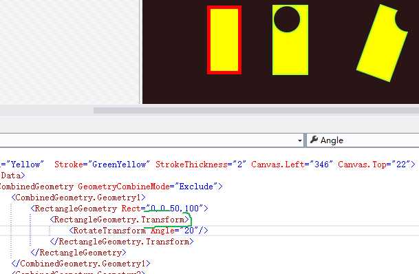419x274 pixels.
Task: Click the RectangleGeometry Rect="0,0 50,100" line
Action: tap(119, 208)
